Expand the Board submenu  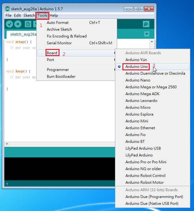click(x=52, y=53)
